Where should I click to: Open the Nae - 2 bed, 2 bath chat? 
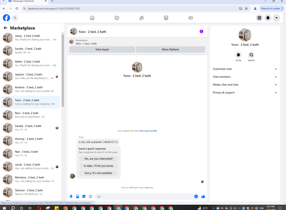(31, 154)
